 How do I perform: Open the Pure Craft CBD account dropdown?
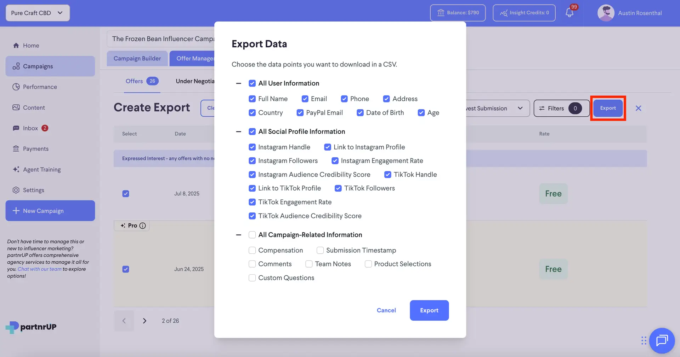pyautogui.click(x=37, y=13)
